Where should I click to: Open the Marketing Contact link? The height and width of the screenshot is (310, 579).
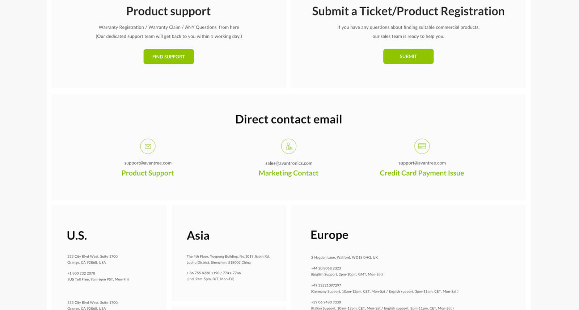click(288, 173)
